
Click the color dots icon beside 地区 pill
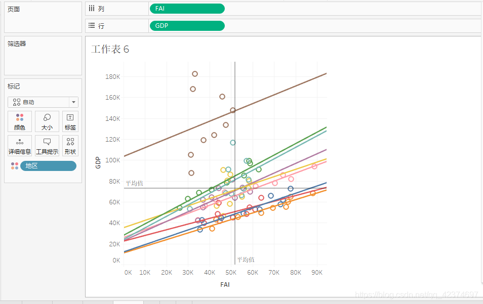[15, 166]
